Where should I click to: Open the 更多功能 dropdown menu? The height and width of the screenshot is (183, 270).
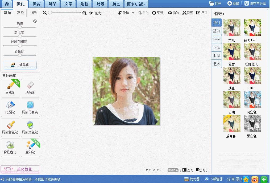tap(136, 4)
